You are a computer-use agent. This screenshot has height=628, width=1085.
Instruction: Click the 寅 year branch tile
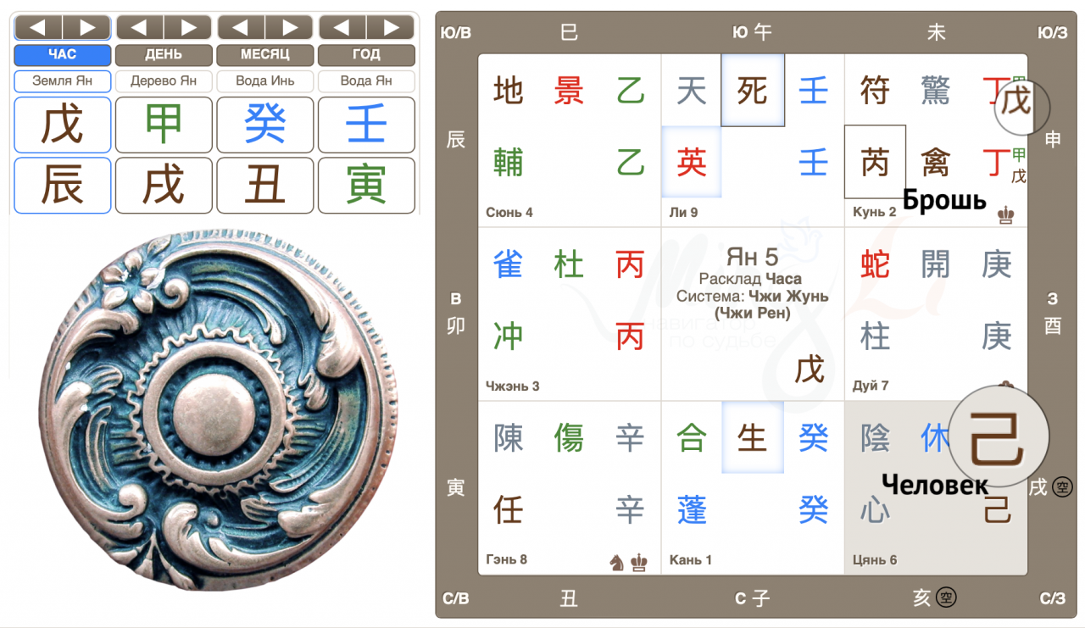[x=366, y=186]
